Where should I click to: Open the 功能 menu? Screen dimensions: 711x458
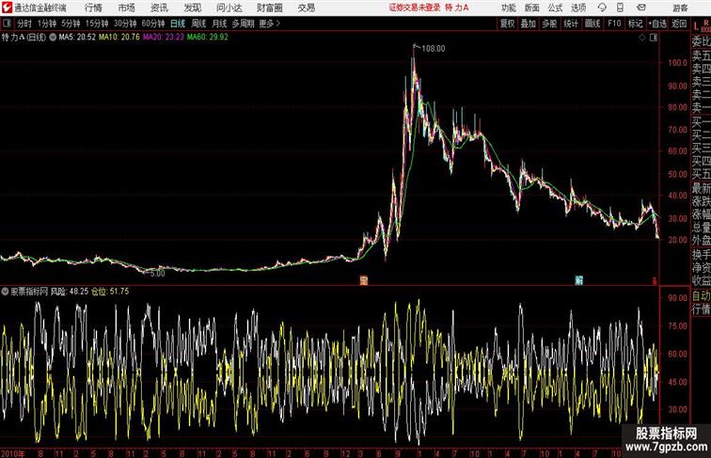pos(508,8)
